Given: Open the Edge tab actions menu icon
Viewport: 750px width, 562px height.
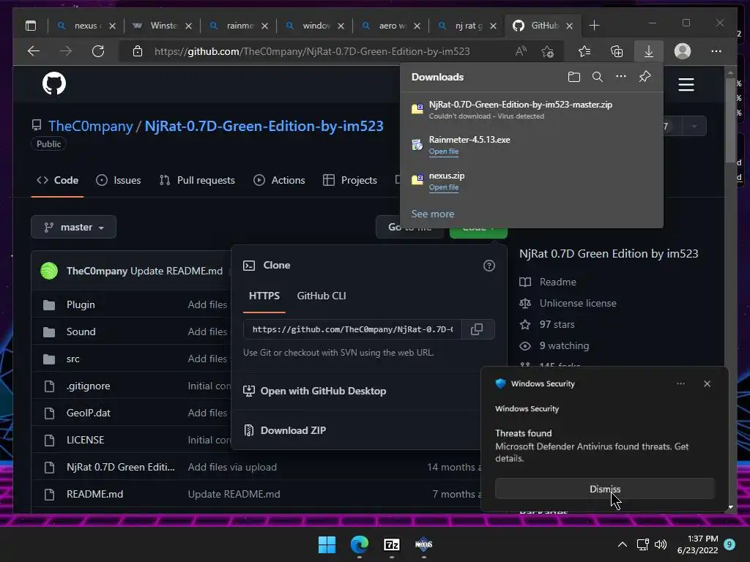Looking at the screenshot, I should (x=31, y=26).
